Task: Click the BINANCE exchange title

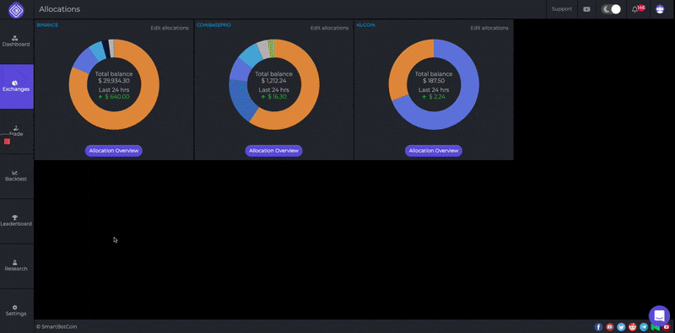Action: pos(47,25)
